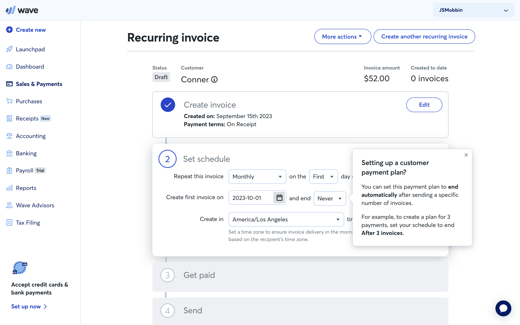Click the Get paid step 3 section
The width and height of the screenshot is (520, 325).
pyautogui.click(x=300, y=277)
